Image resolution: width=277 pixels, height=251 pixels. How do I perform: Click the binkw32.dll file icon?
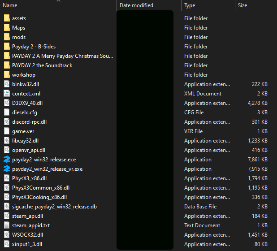(7, 84)
